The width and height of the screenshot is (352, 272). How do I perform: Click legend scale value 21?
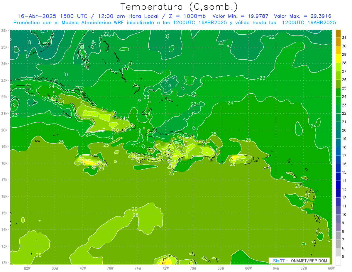tap(344, 122)
